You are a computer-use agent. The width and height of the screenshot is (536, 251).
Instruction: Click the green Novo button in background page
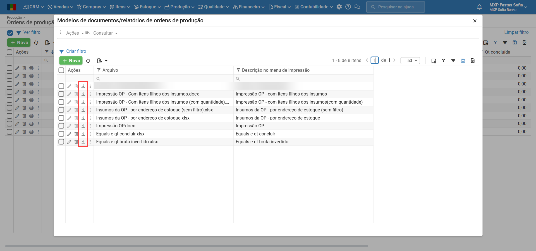pos(19,42)
